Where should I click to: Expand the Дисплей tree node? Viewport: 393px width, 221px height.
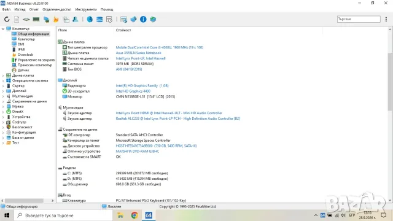coord(3,91)
